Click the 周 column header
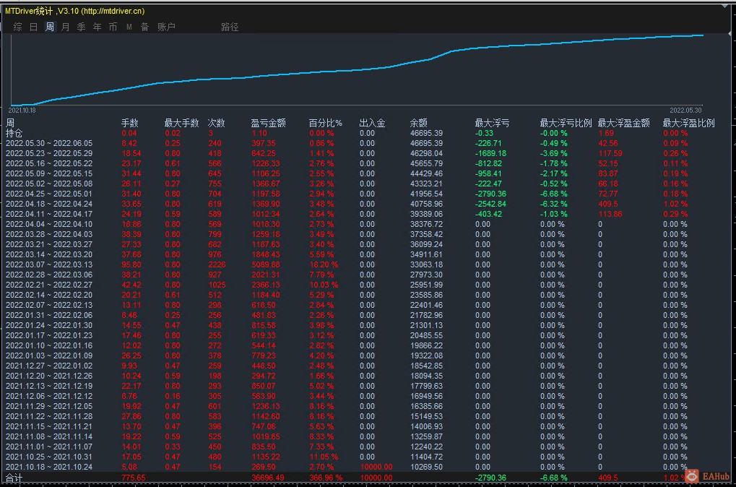Screen dimensions: 736x487 click(10, 123)
